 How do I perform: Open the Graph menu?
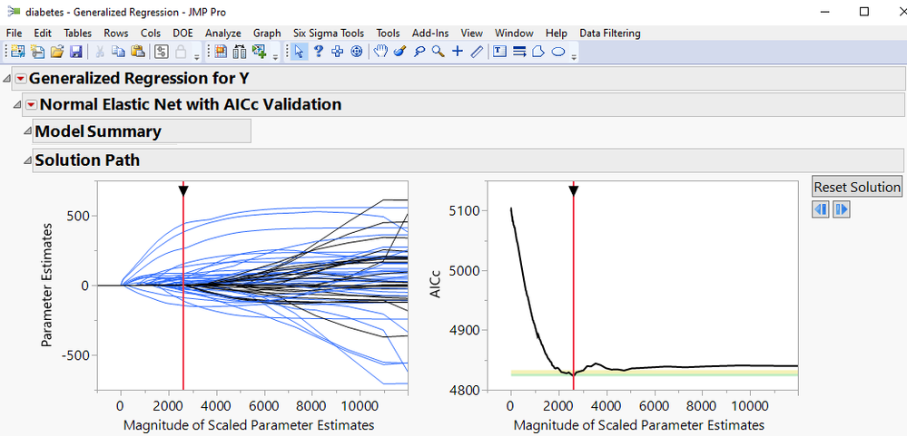point(267,33)
